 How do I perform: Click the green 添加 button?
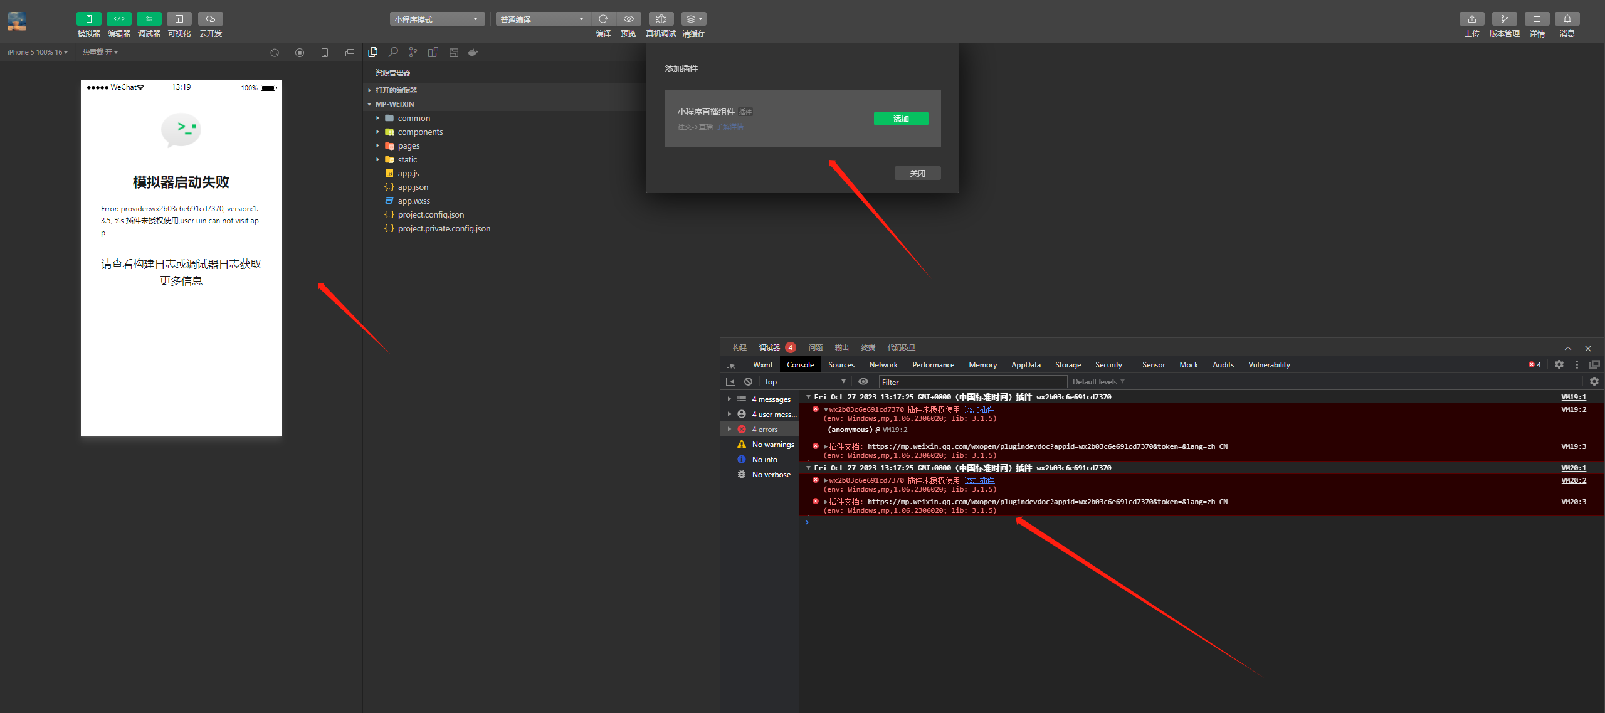point(901,119)
